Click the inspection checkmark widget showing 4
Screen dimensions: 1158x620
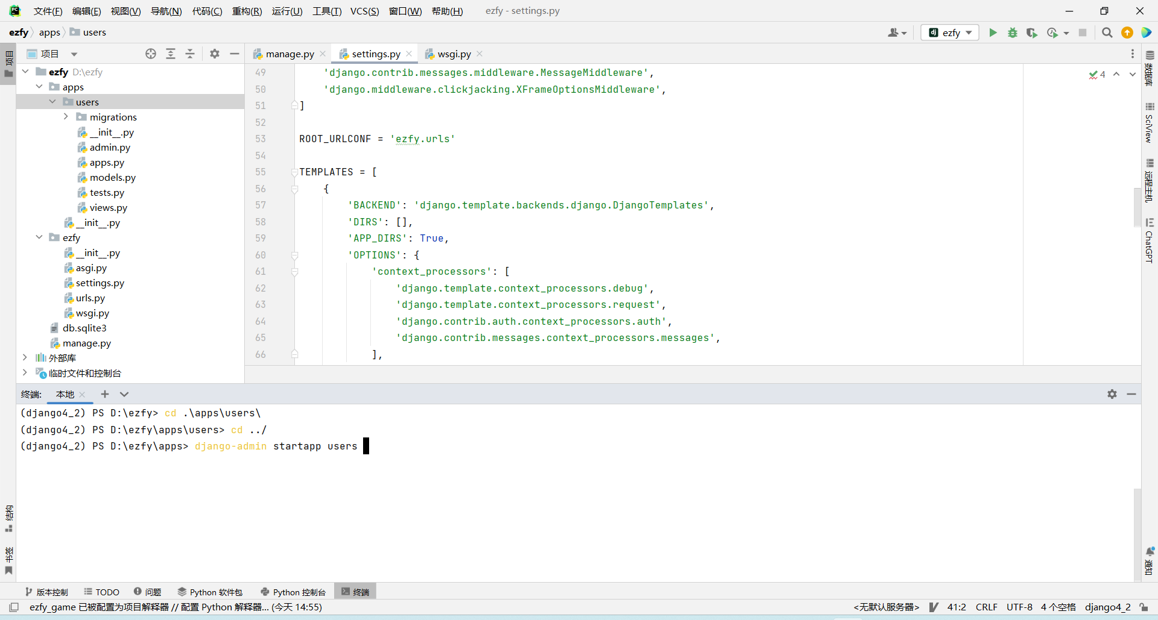[1097, 74]
